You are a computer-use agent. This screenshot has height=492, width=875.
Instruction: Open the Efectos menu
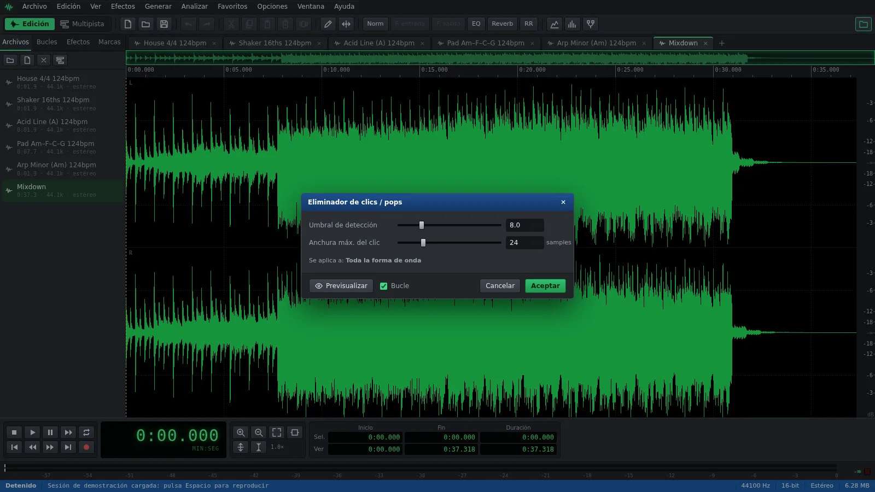point(123,7)
